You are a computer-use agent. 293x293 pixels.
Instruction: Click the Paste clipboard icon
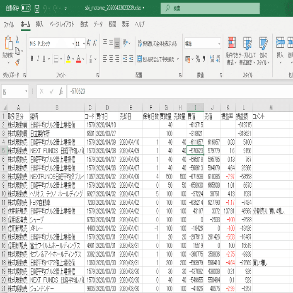tap(8, 43)
